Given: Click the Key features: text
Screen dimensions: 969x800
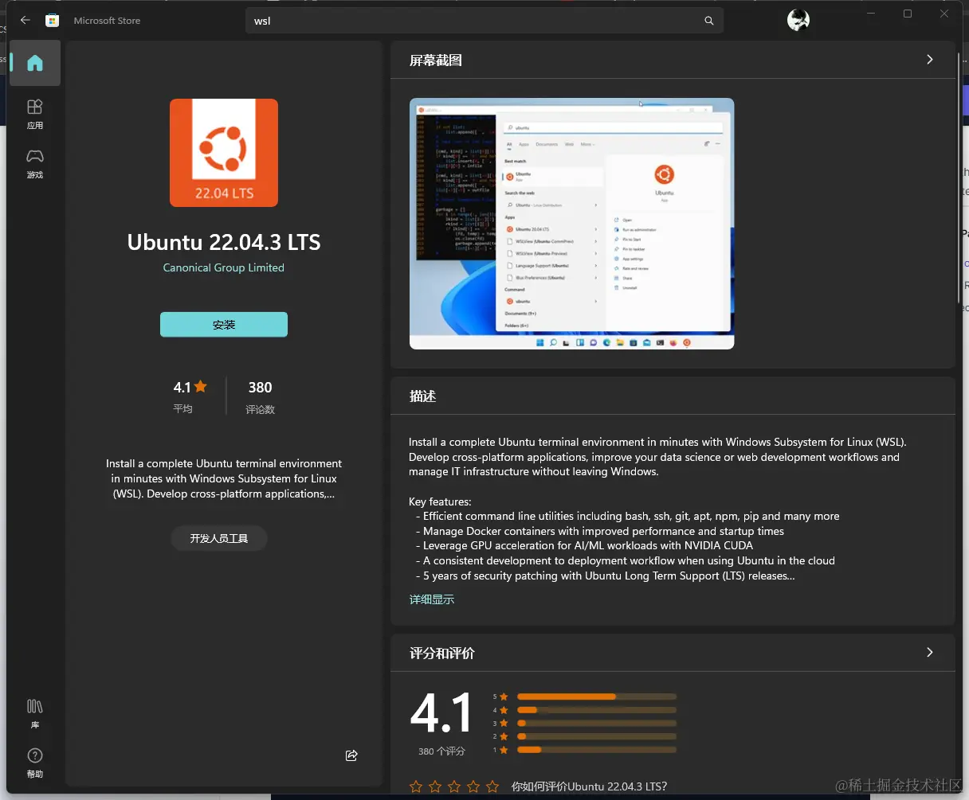Looking at the screenshot, I should 440,501.
